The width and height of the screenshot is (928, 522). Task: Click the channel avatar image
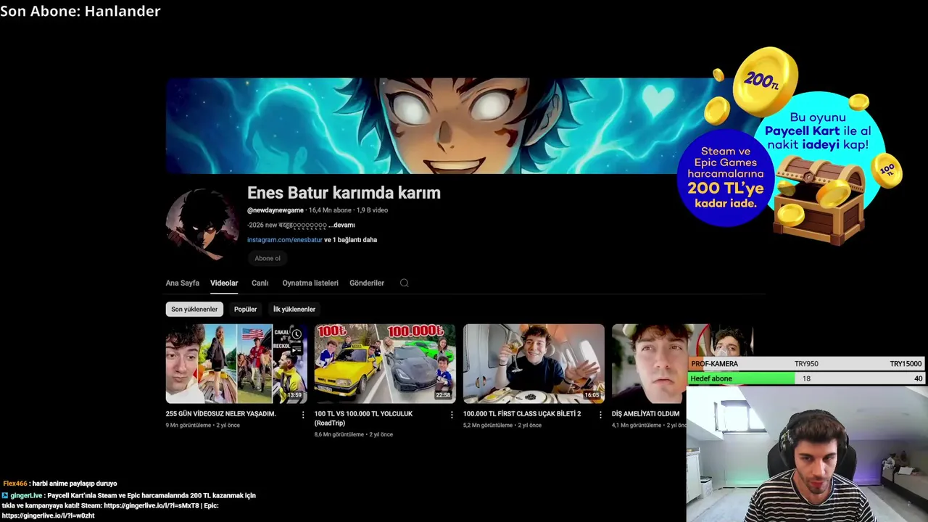click(202, 225)
